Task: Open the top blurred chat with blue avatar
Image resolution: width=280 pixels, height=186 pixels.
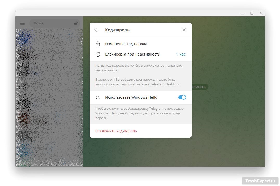Action: point(49,38)
